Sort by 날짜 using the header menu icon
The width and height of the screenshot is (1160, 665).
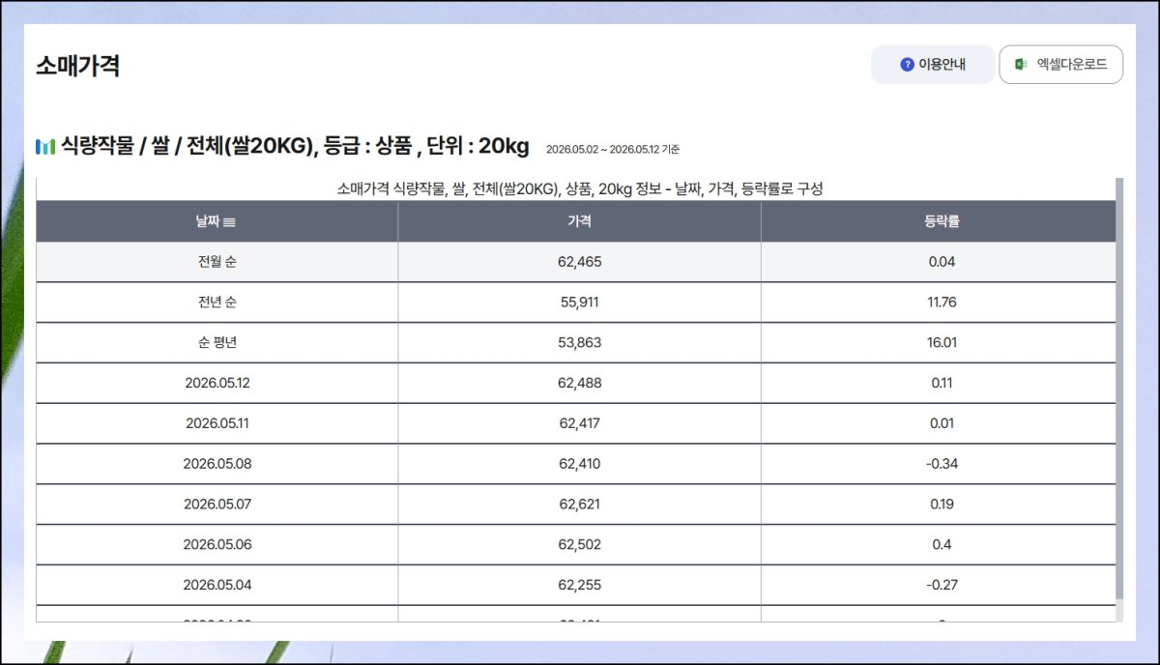point(229,222)
